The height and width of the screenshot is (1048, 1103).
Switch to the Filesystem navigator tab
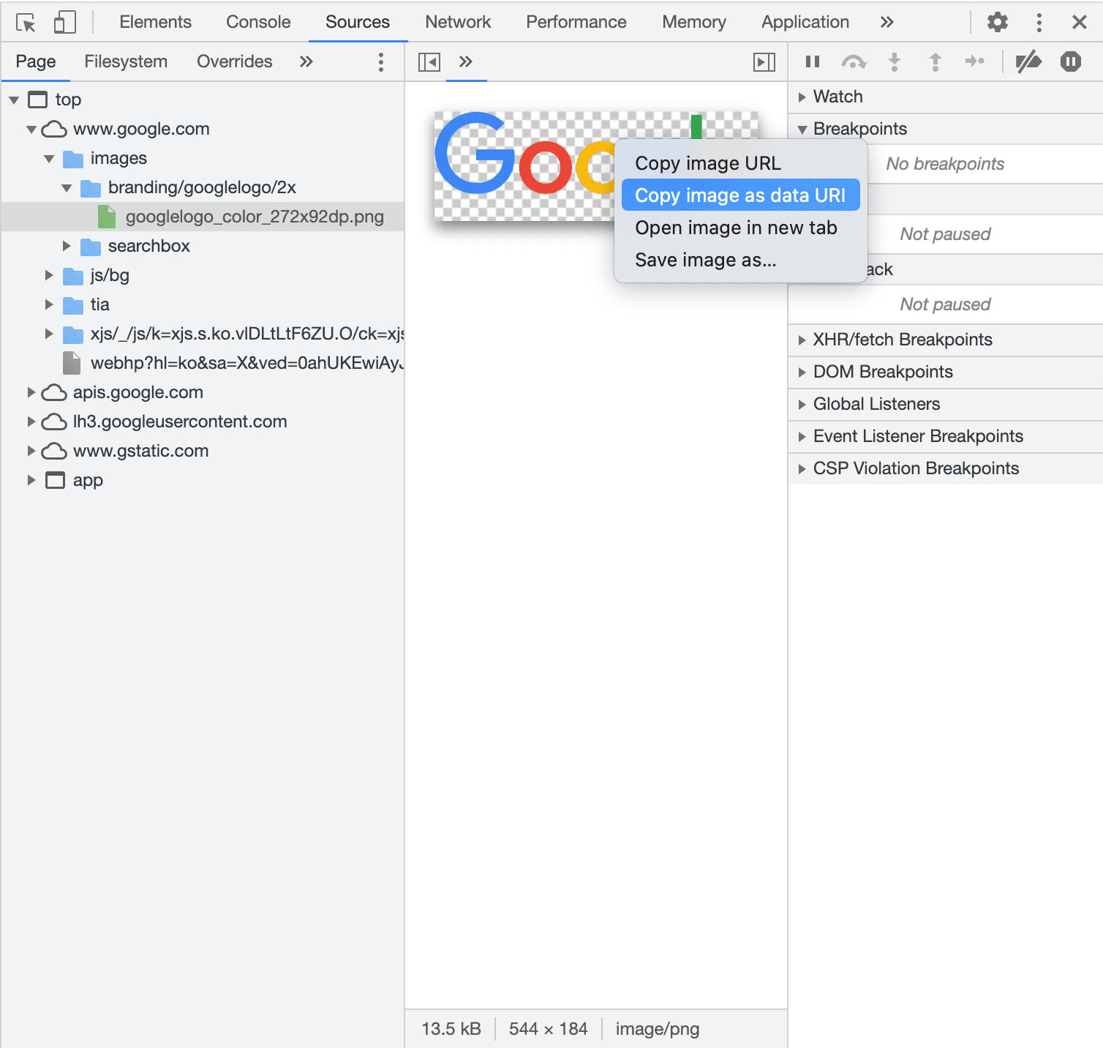click(x=126, y=61)
